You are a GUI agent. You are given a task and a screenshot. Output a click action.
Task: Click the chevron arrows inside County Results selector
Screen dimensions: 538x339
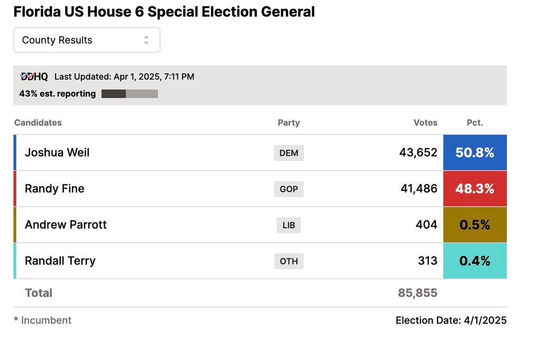147,40
